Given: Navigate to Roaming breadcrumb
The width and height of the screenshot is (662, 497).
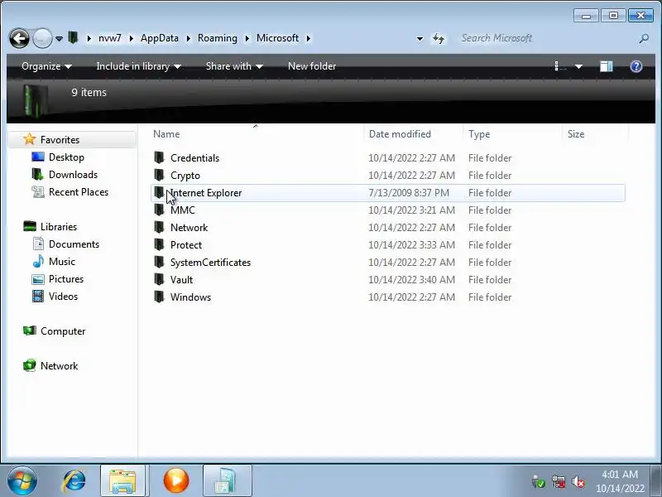Looking at the screenshot, I should pos(218,38).
